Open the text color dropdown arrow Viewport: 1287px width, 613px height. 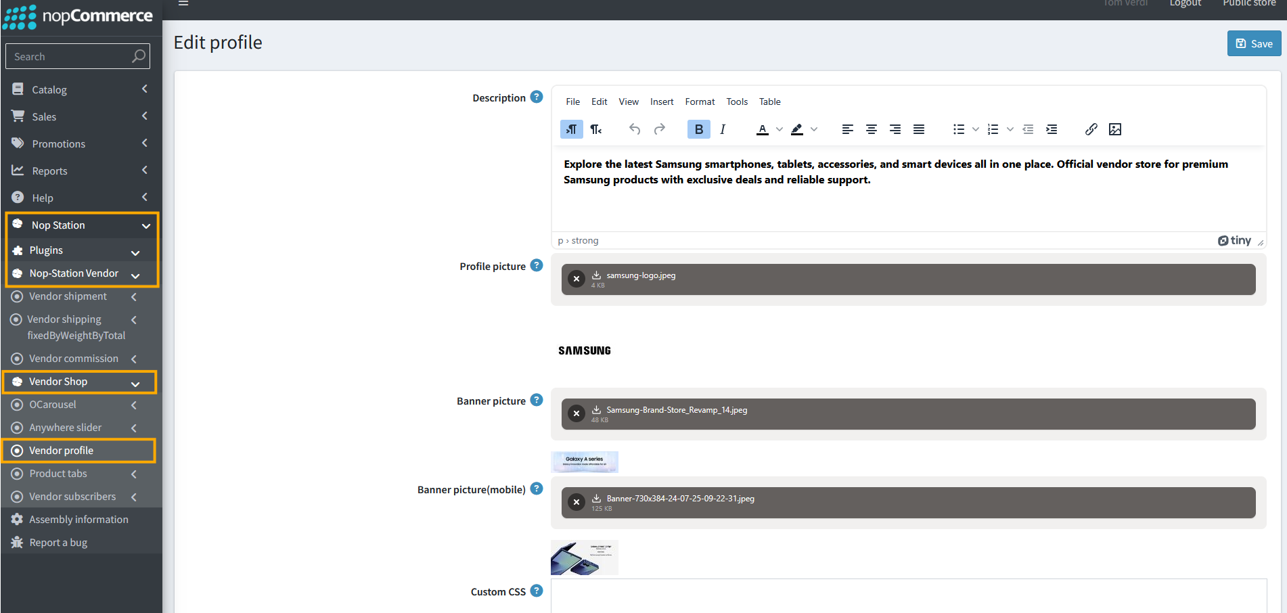(780, 129)
